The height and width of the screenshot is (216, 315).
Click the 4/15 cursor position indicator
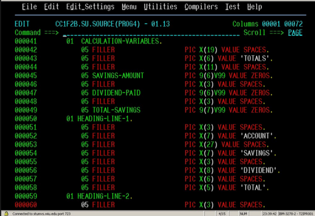coord(222,214)
